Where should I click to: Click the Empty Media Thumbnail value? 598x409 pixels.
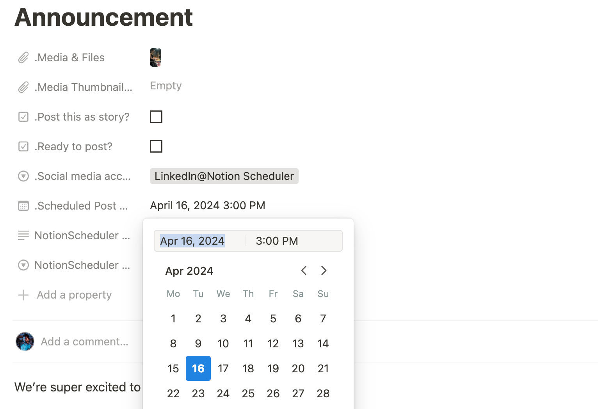(x=166, y=86)
